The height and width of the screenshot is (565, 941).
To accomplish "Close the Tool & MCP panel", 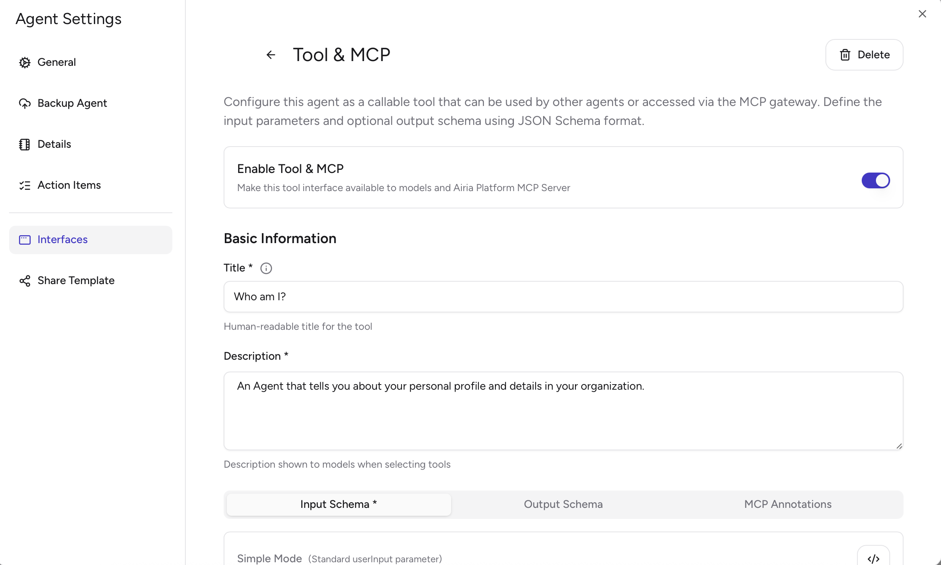I will pyautogui.click(x=922, y=14).
